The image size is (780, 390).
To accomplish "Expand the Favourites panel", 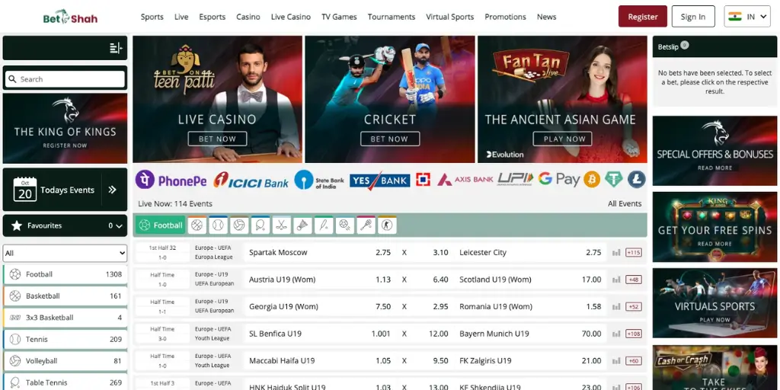I will (x=66, y=225).
